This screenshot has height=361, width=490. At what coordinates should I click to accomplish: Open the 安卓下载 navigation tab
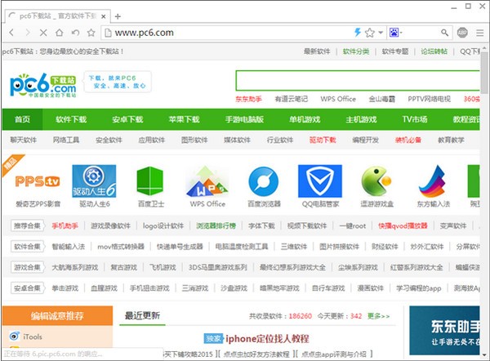click(x=127, y=119)
